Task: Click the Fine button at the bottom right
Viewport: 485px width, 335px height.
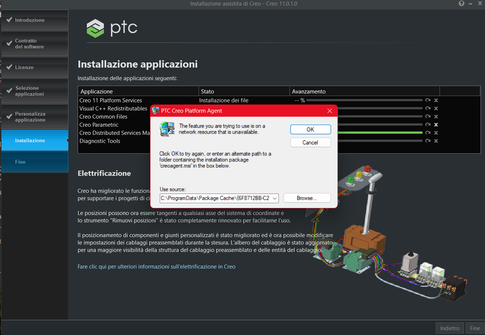Action: 475,328
